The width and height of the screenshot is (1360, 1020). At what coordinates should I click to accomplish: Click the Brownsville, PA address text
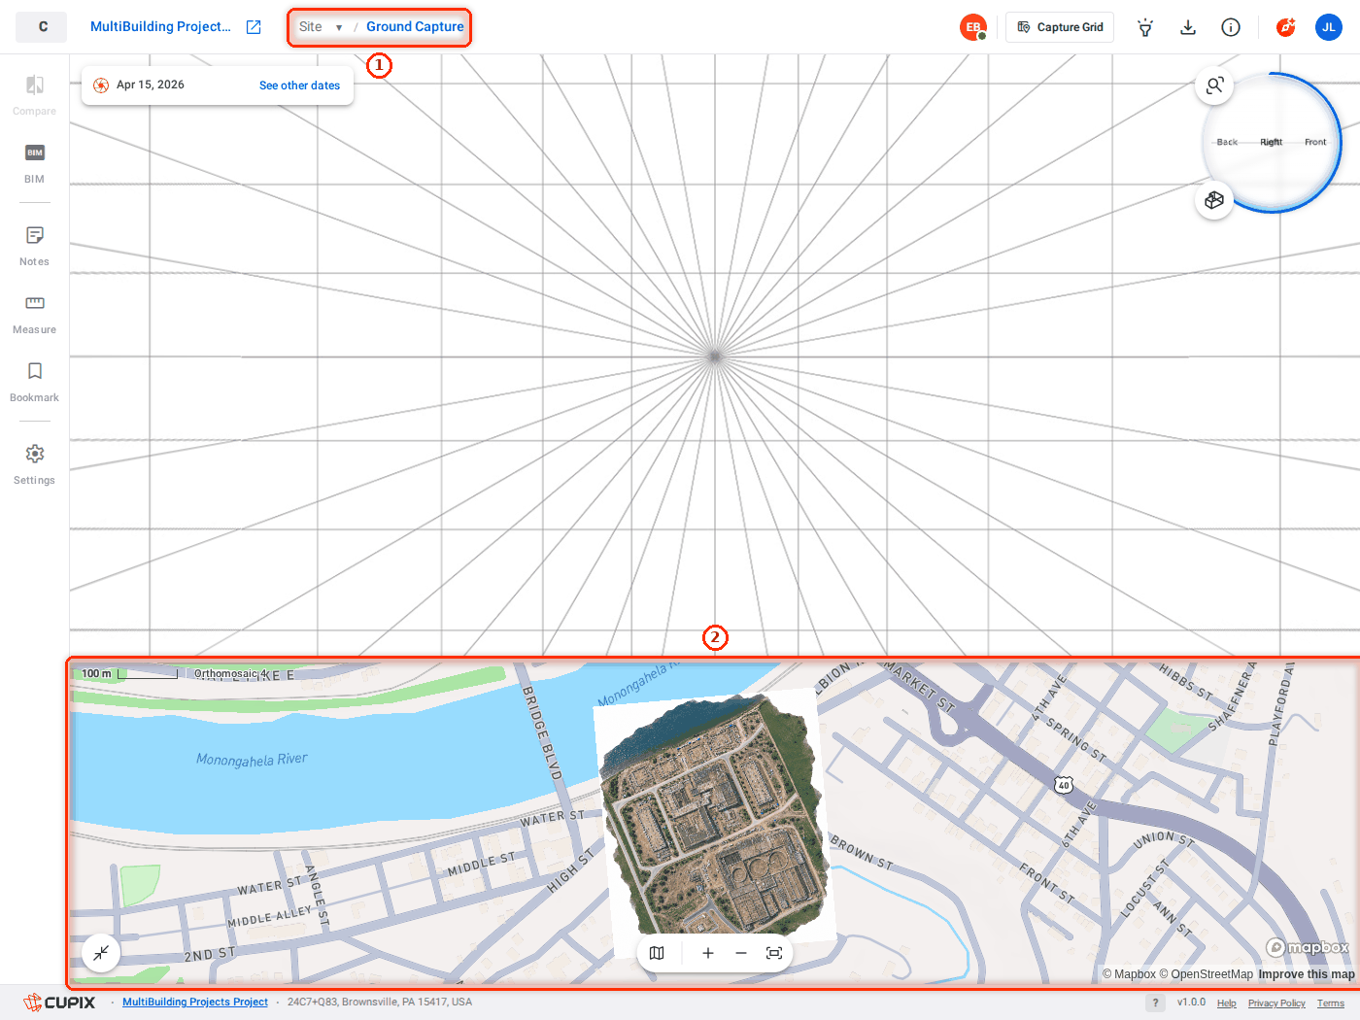380,1003
